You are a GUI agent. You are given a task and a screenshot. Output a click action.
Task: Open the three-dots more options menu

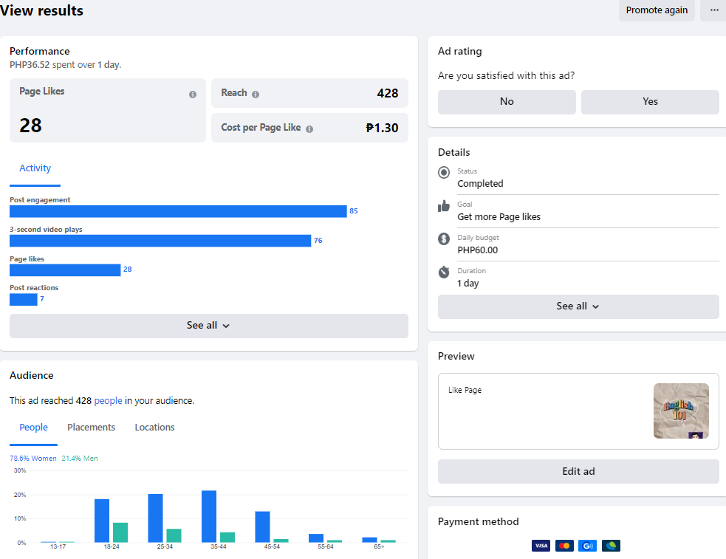coord(714,10)
